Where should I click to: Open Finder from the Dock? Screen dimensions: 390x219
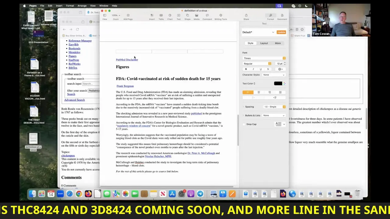click(32, 194)
